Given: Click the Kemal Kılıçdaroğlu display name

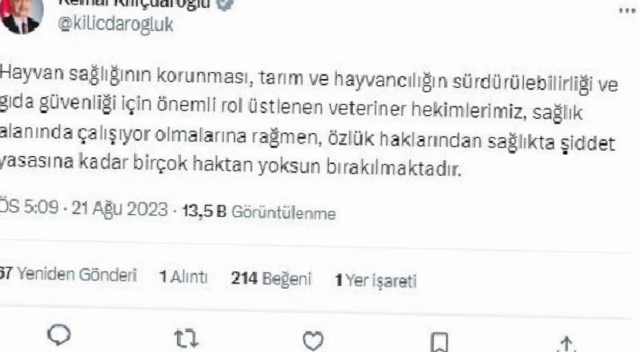Looking at the screenshot, I should pyautogui.click(x=134, y=4).
